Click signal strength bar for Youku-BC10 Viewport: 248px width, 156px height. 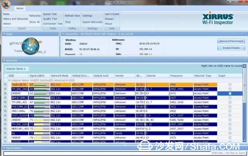click(x=41, y=85)
